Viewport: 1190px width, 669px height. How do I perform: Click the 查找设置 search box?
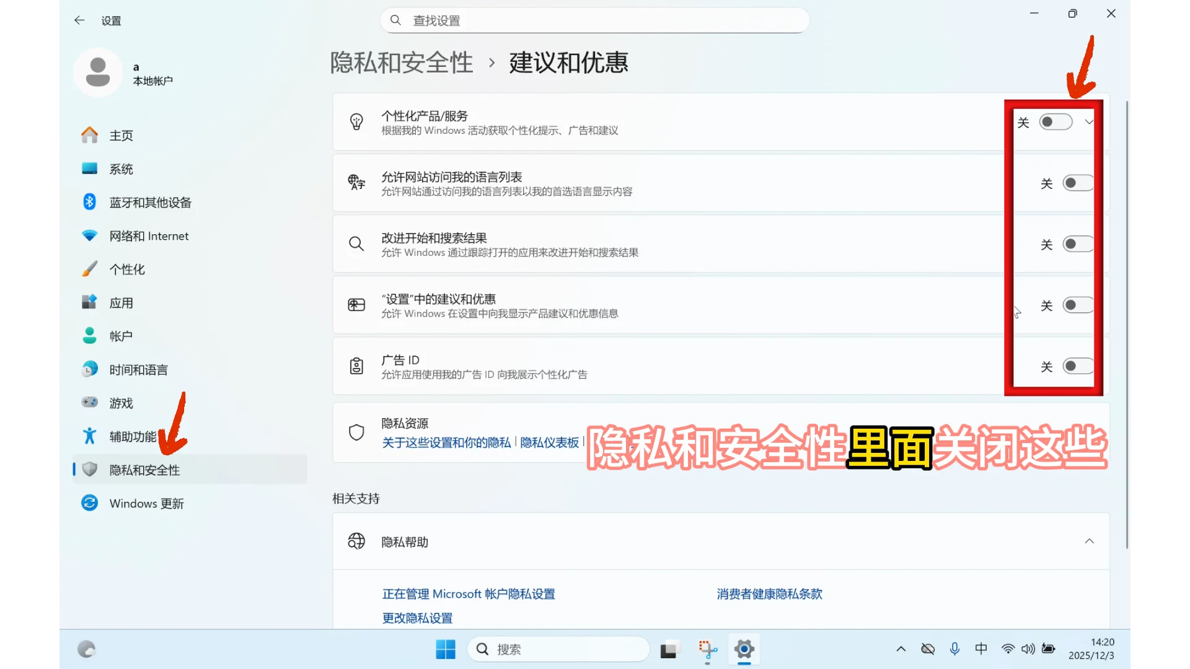595,20
